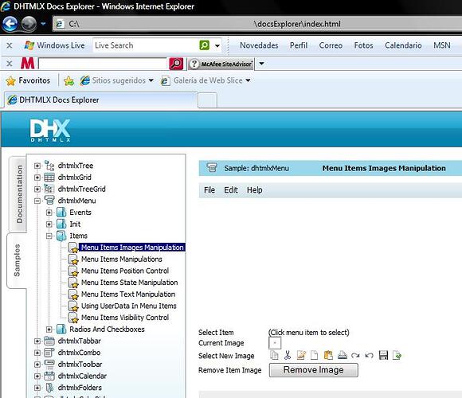Click the McAfee red search button
Viewport: 462px width, 398px height.
click(x=176, y=64)
